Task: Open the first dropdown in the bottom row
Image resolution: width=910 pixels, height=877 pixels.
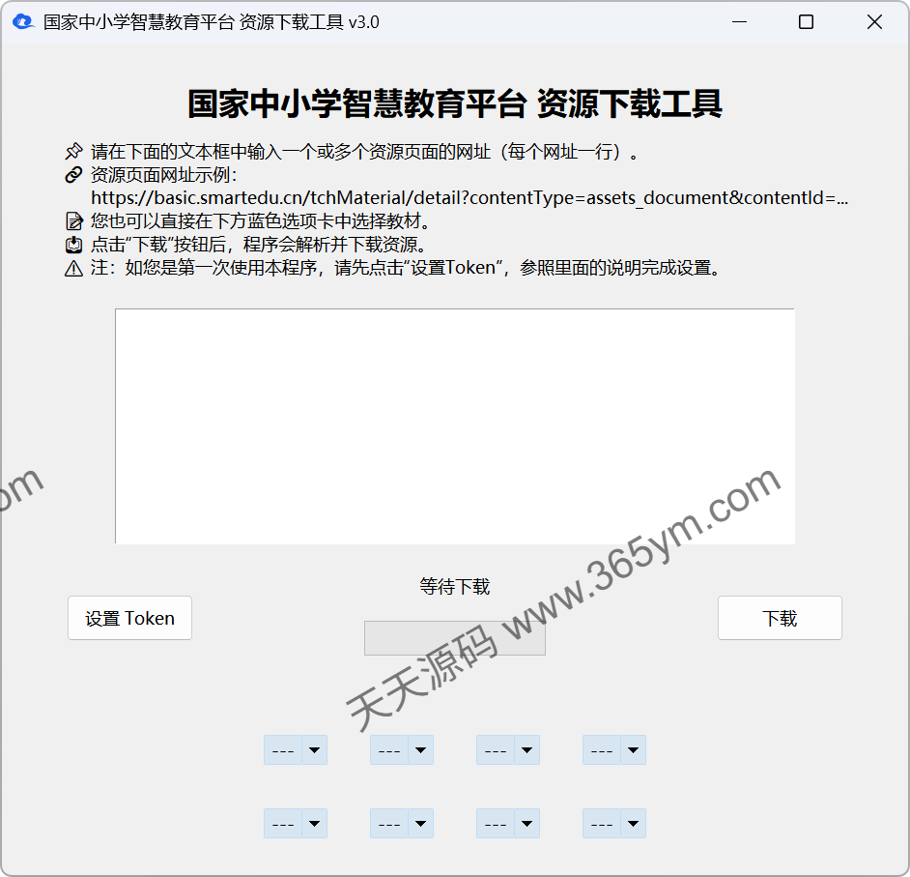Action: [295, 823]
